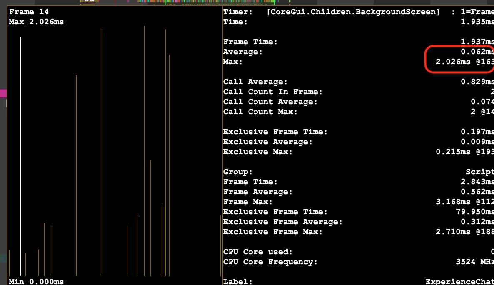
Task: Click the "Frame Average:" label
Action: click(x=258, y=192)
